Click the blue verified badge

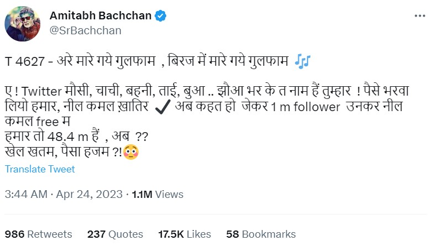pyautogui.click(x=160, y=16)
